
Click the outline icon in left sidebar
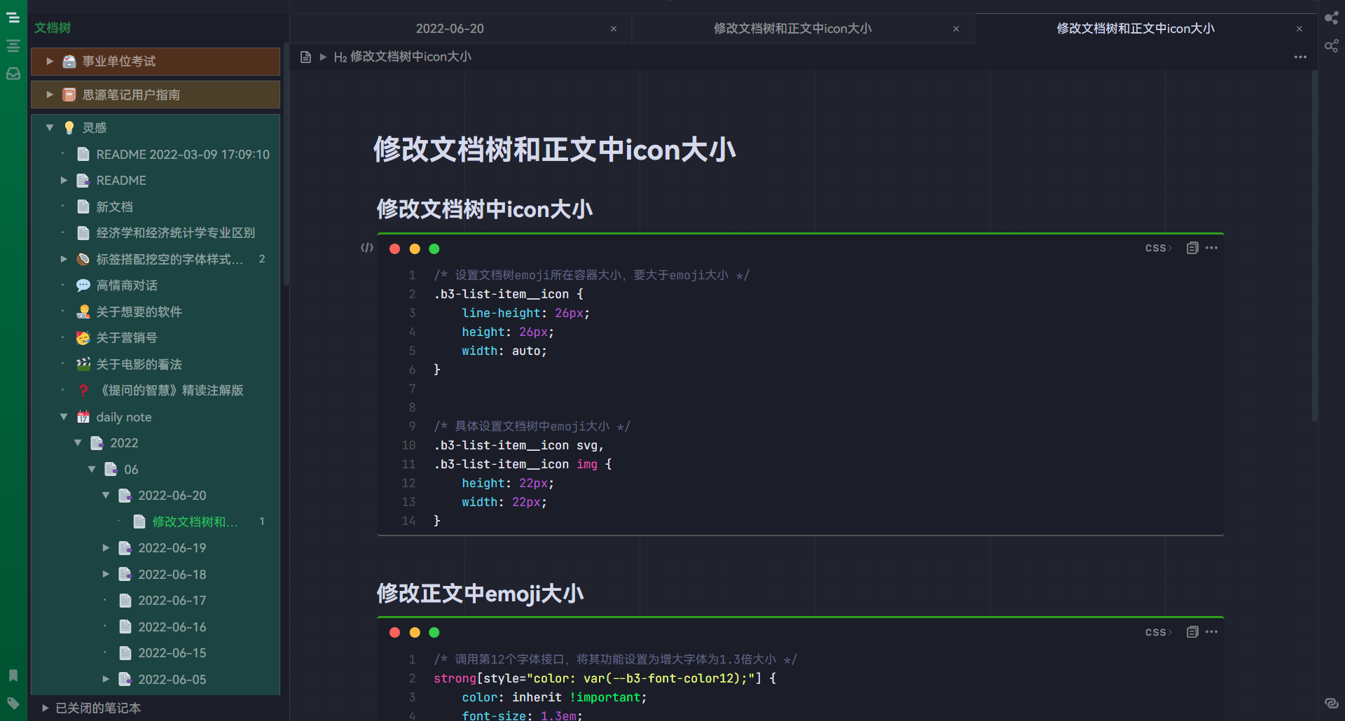13,46
